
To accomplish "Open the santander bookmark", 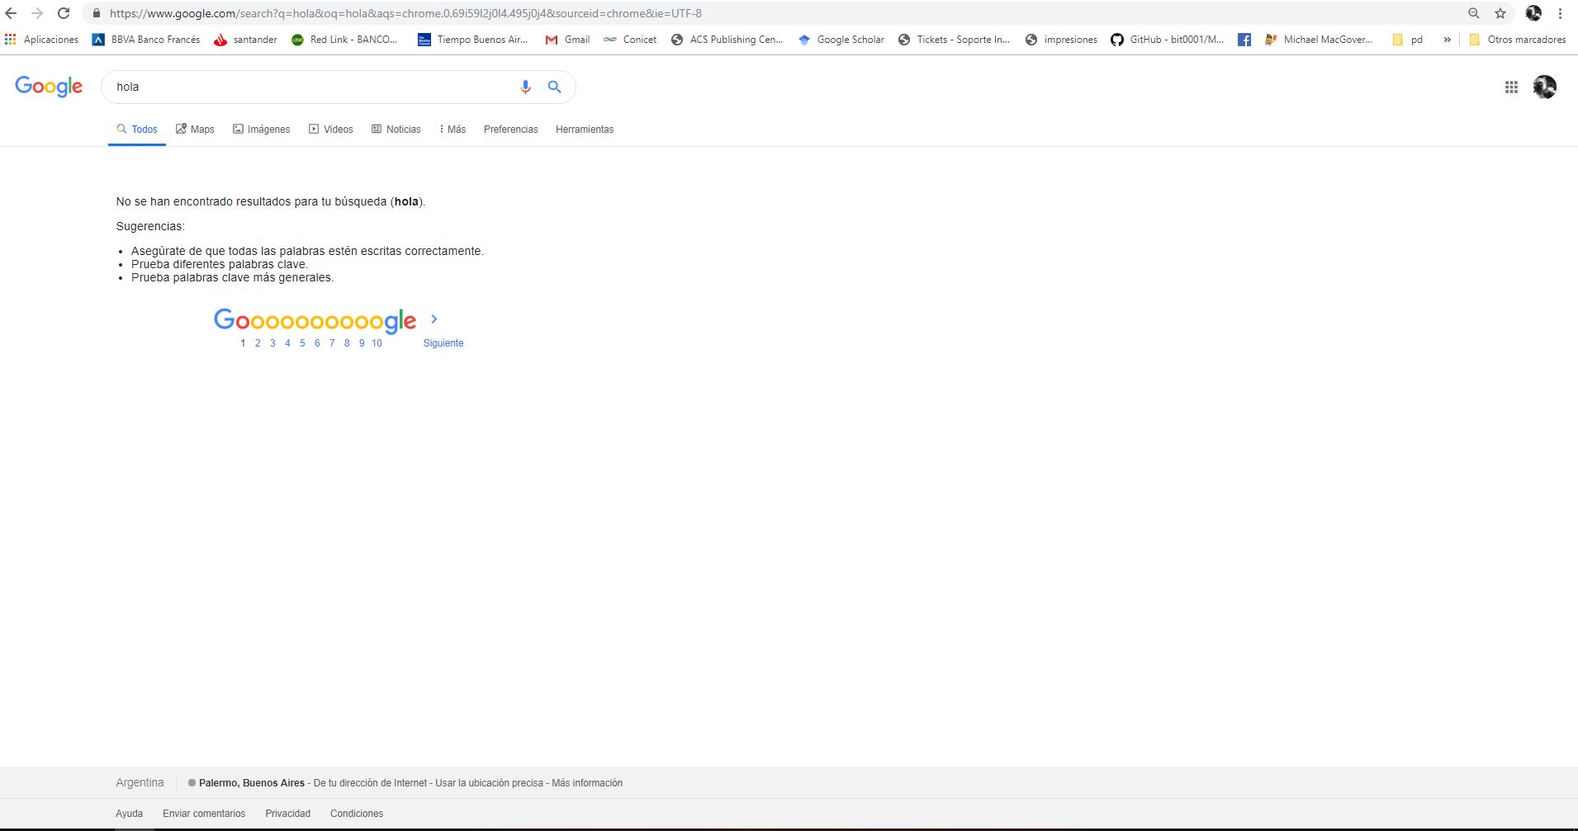I will click(x=245, y=40).
